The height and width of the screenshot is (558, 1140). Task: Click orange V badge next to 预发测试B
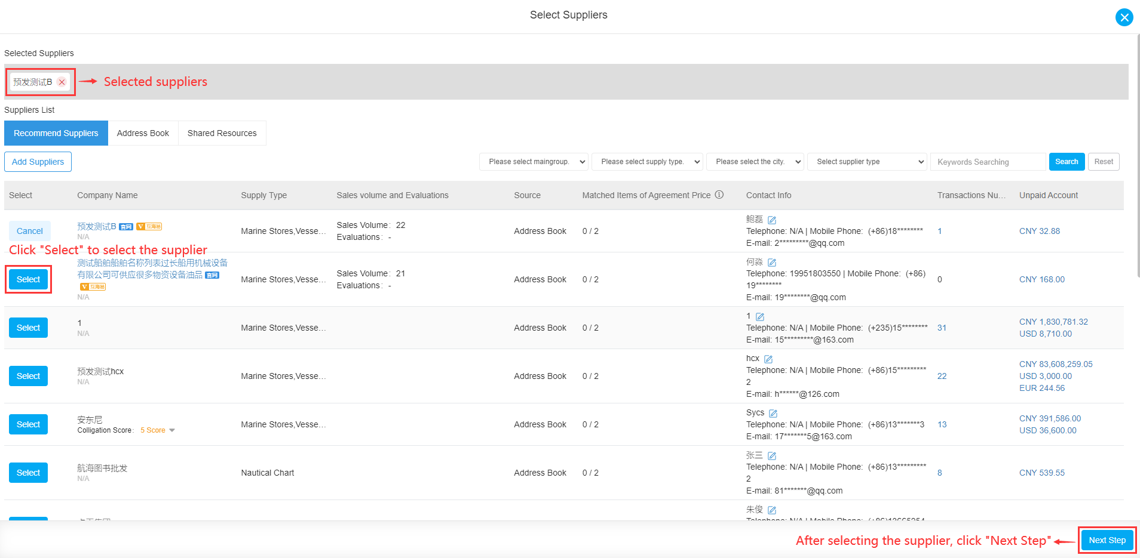[x=149, y=227]
